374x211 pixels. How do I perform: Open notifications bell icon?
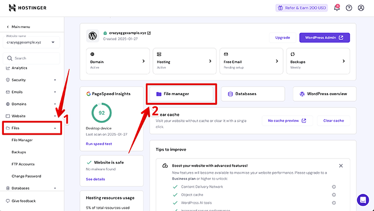tap(336, 8)
